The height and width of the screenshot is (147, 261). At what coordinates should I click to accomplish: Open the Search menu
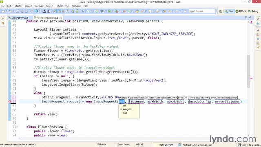pyautogui.click(x=49, y=6)
